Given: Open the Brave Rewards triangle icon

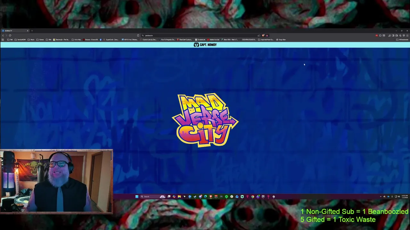Looking at the screenshot, I should pyautogui.click(x=267, y=35).
